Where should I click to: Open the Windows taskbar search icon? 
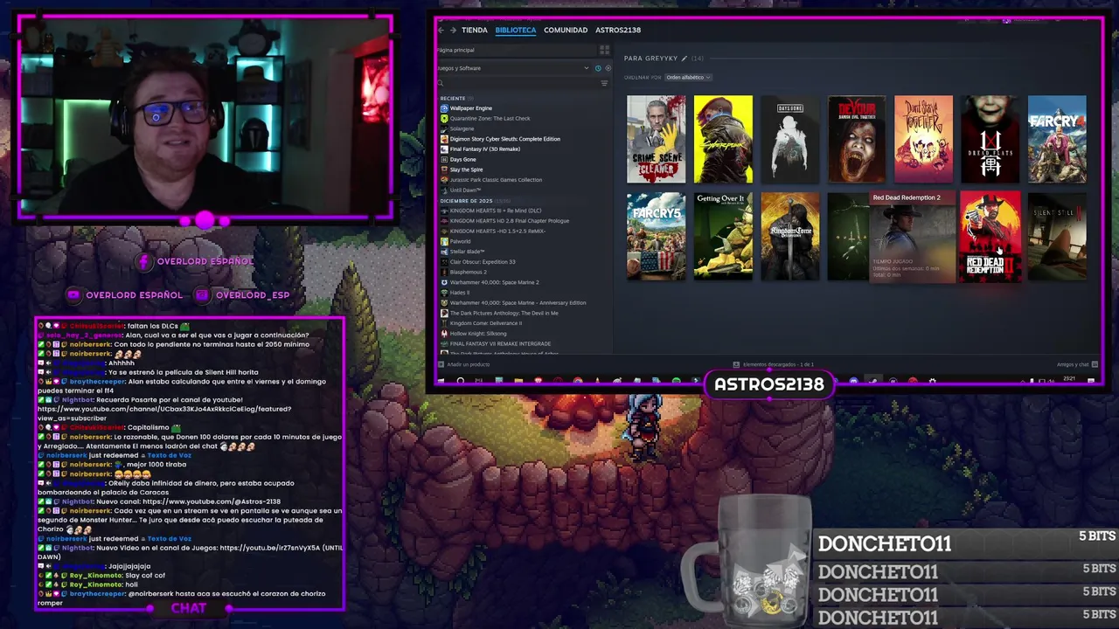click(460, 381)
